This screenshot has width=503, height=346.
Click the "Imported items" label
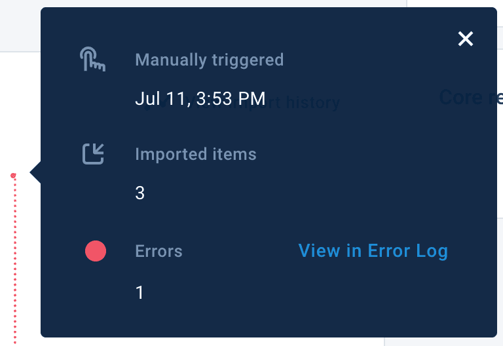click(195, 154)
